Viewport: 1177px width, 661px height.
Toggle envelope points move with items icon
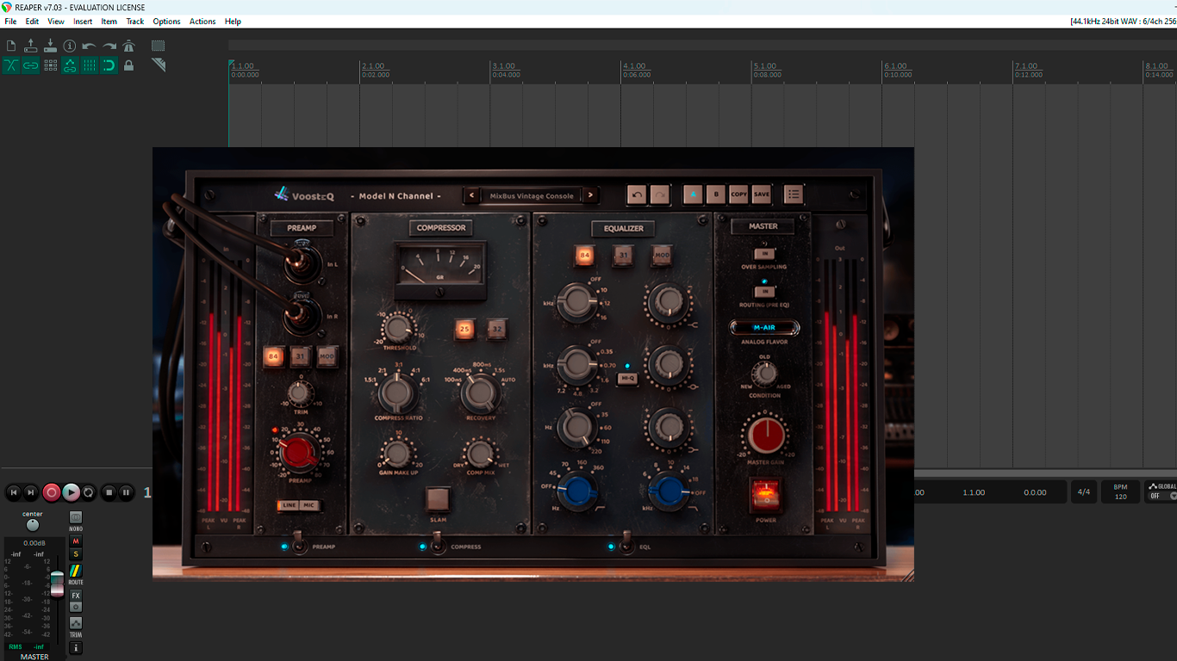pyautogui.click(x=70, y=65)
